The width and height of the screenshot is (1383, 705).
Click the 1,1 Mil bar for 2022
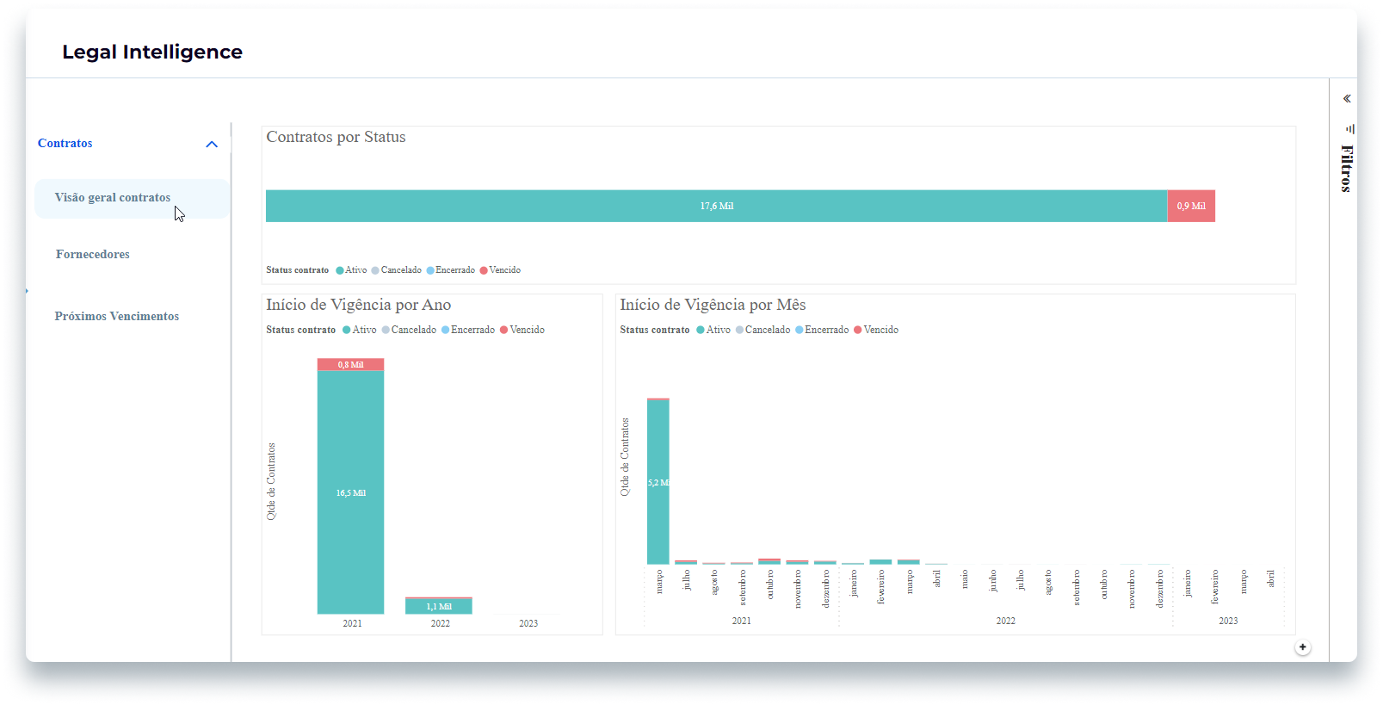[x=439, y=607]
